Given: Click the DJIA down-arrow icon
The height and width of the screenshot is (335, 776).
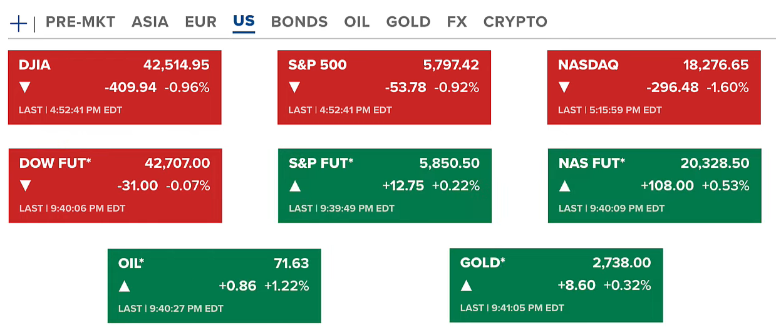Looking at the screenshot, I should [x=25, y=88].
